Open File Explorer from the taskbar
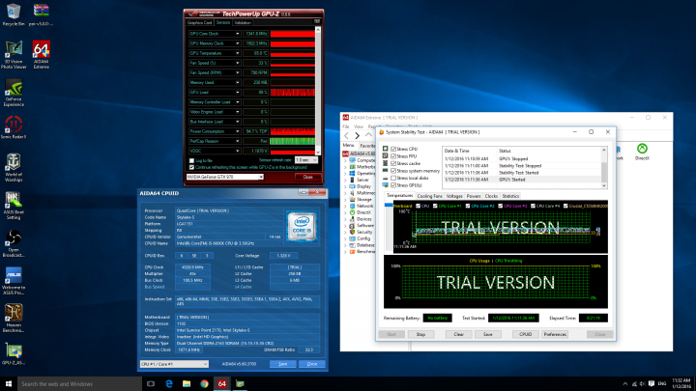696x391 pixels. coord(187,384)
